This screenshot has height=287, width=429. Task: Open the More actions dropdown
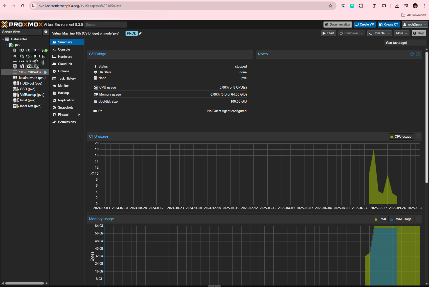401,33
